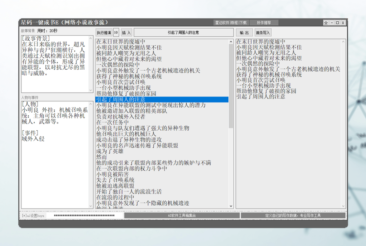Click the AI软件工具箱集合 bar
The image size is (366, 246).
(x=182, y=215)
